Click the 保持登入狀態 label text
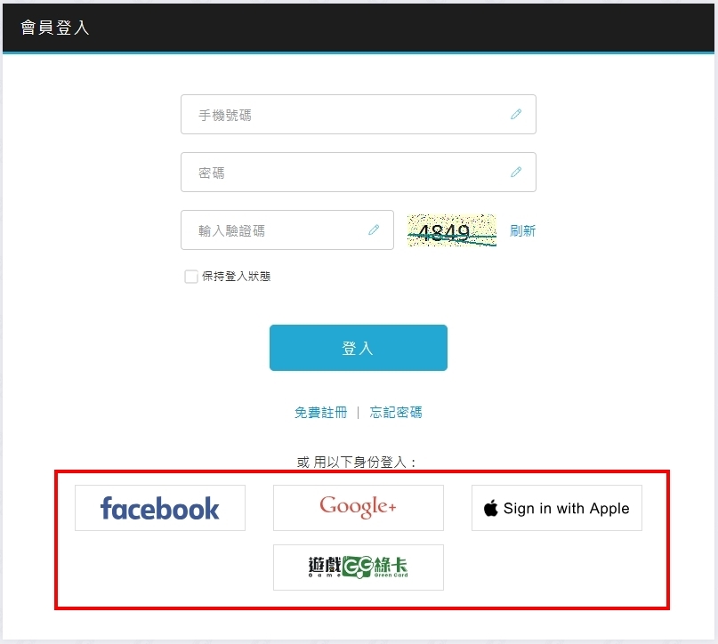Viewport: 718px width, 644px height. (237, 277)
